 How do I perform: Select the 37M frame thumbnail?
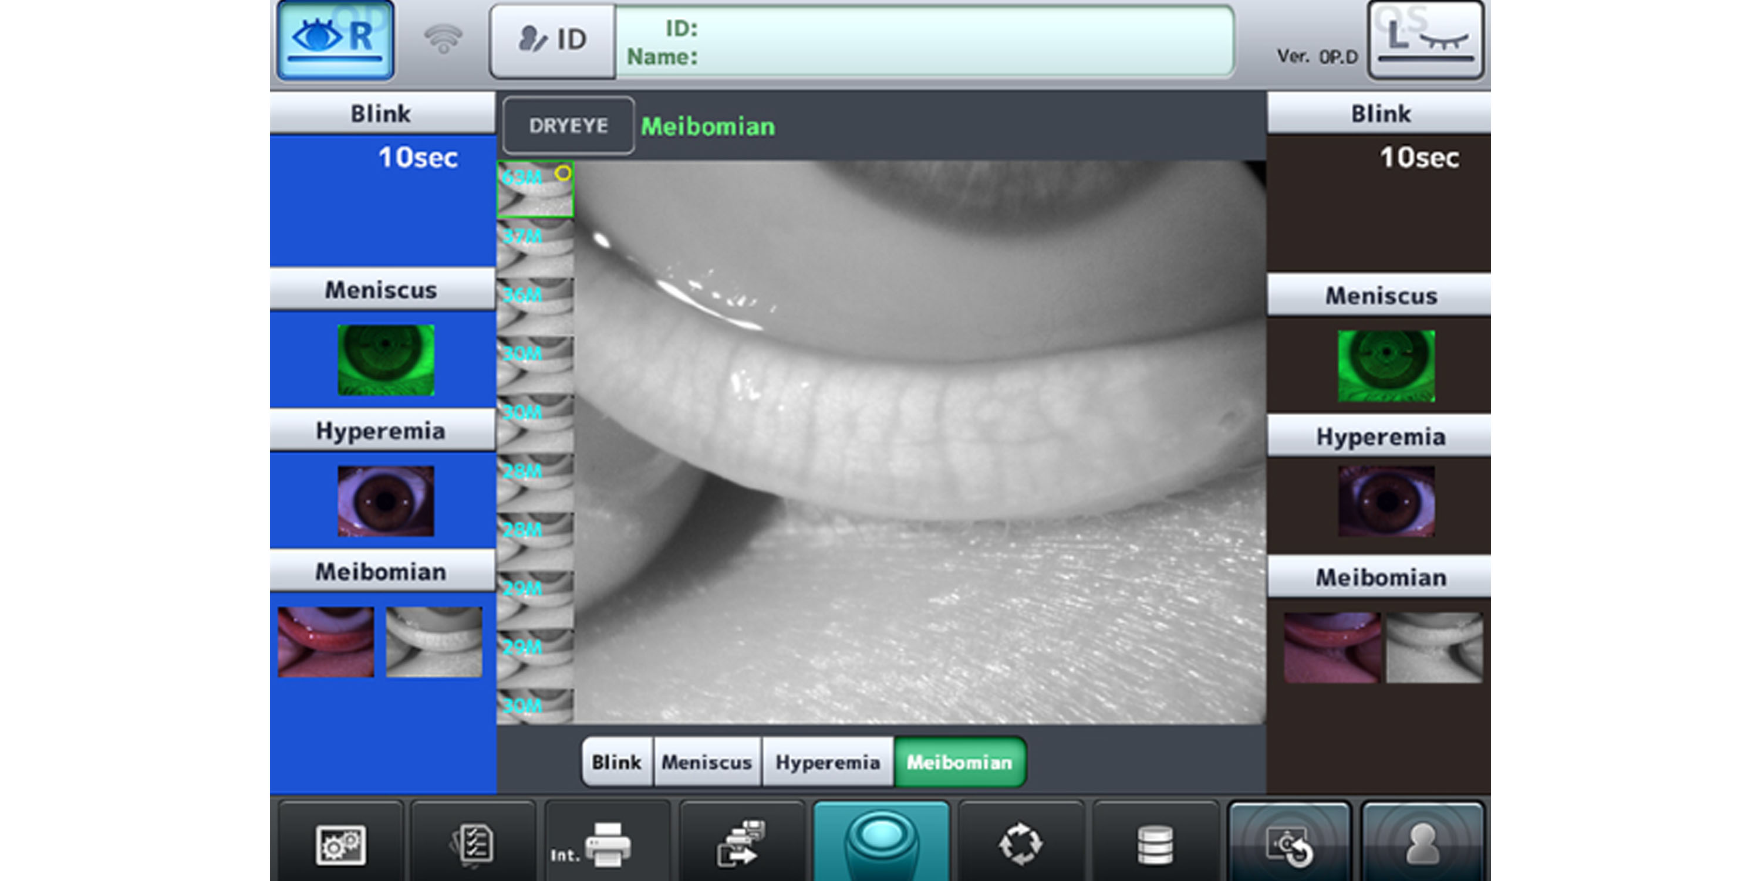[x=535, y=247]
